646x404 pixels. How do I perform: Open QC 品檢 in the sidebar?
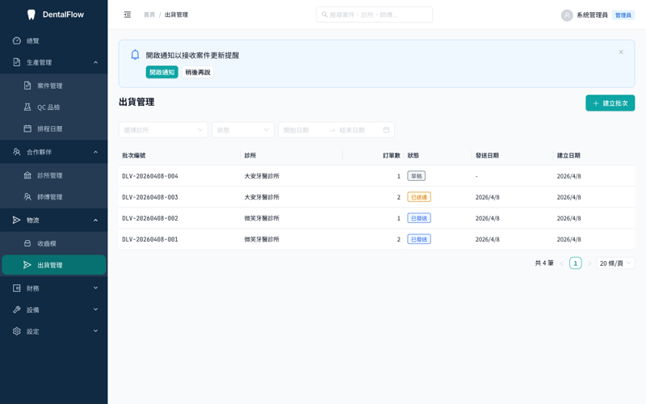tap(53, 107)
